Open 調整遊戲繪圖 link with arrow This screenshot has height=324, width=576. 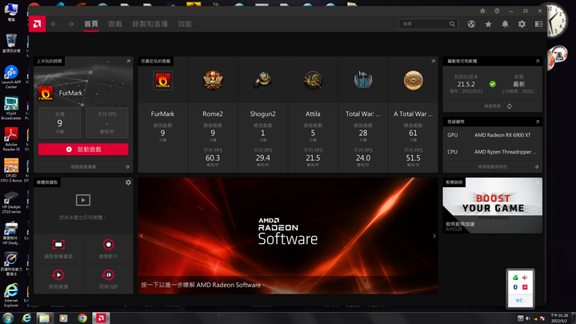tap(83, 166)
